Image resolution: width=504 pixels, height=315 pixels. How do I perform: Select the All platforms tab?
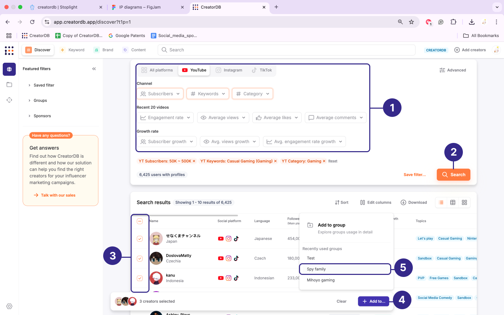[x=157, y=70]
